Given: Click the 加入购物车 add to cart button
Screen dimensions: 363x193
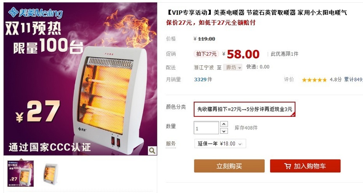Looking at the screenshot, I should click(305, 166).
